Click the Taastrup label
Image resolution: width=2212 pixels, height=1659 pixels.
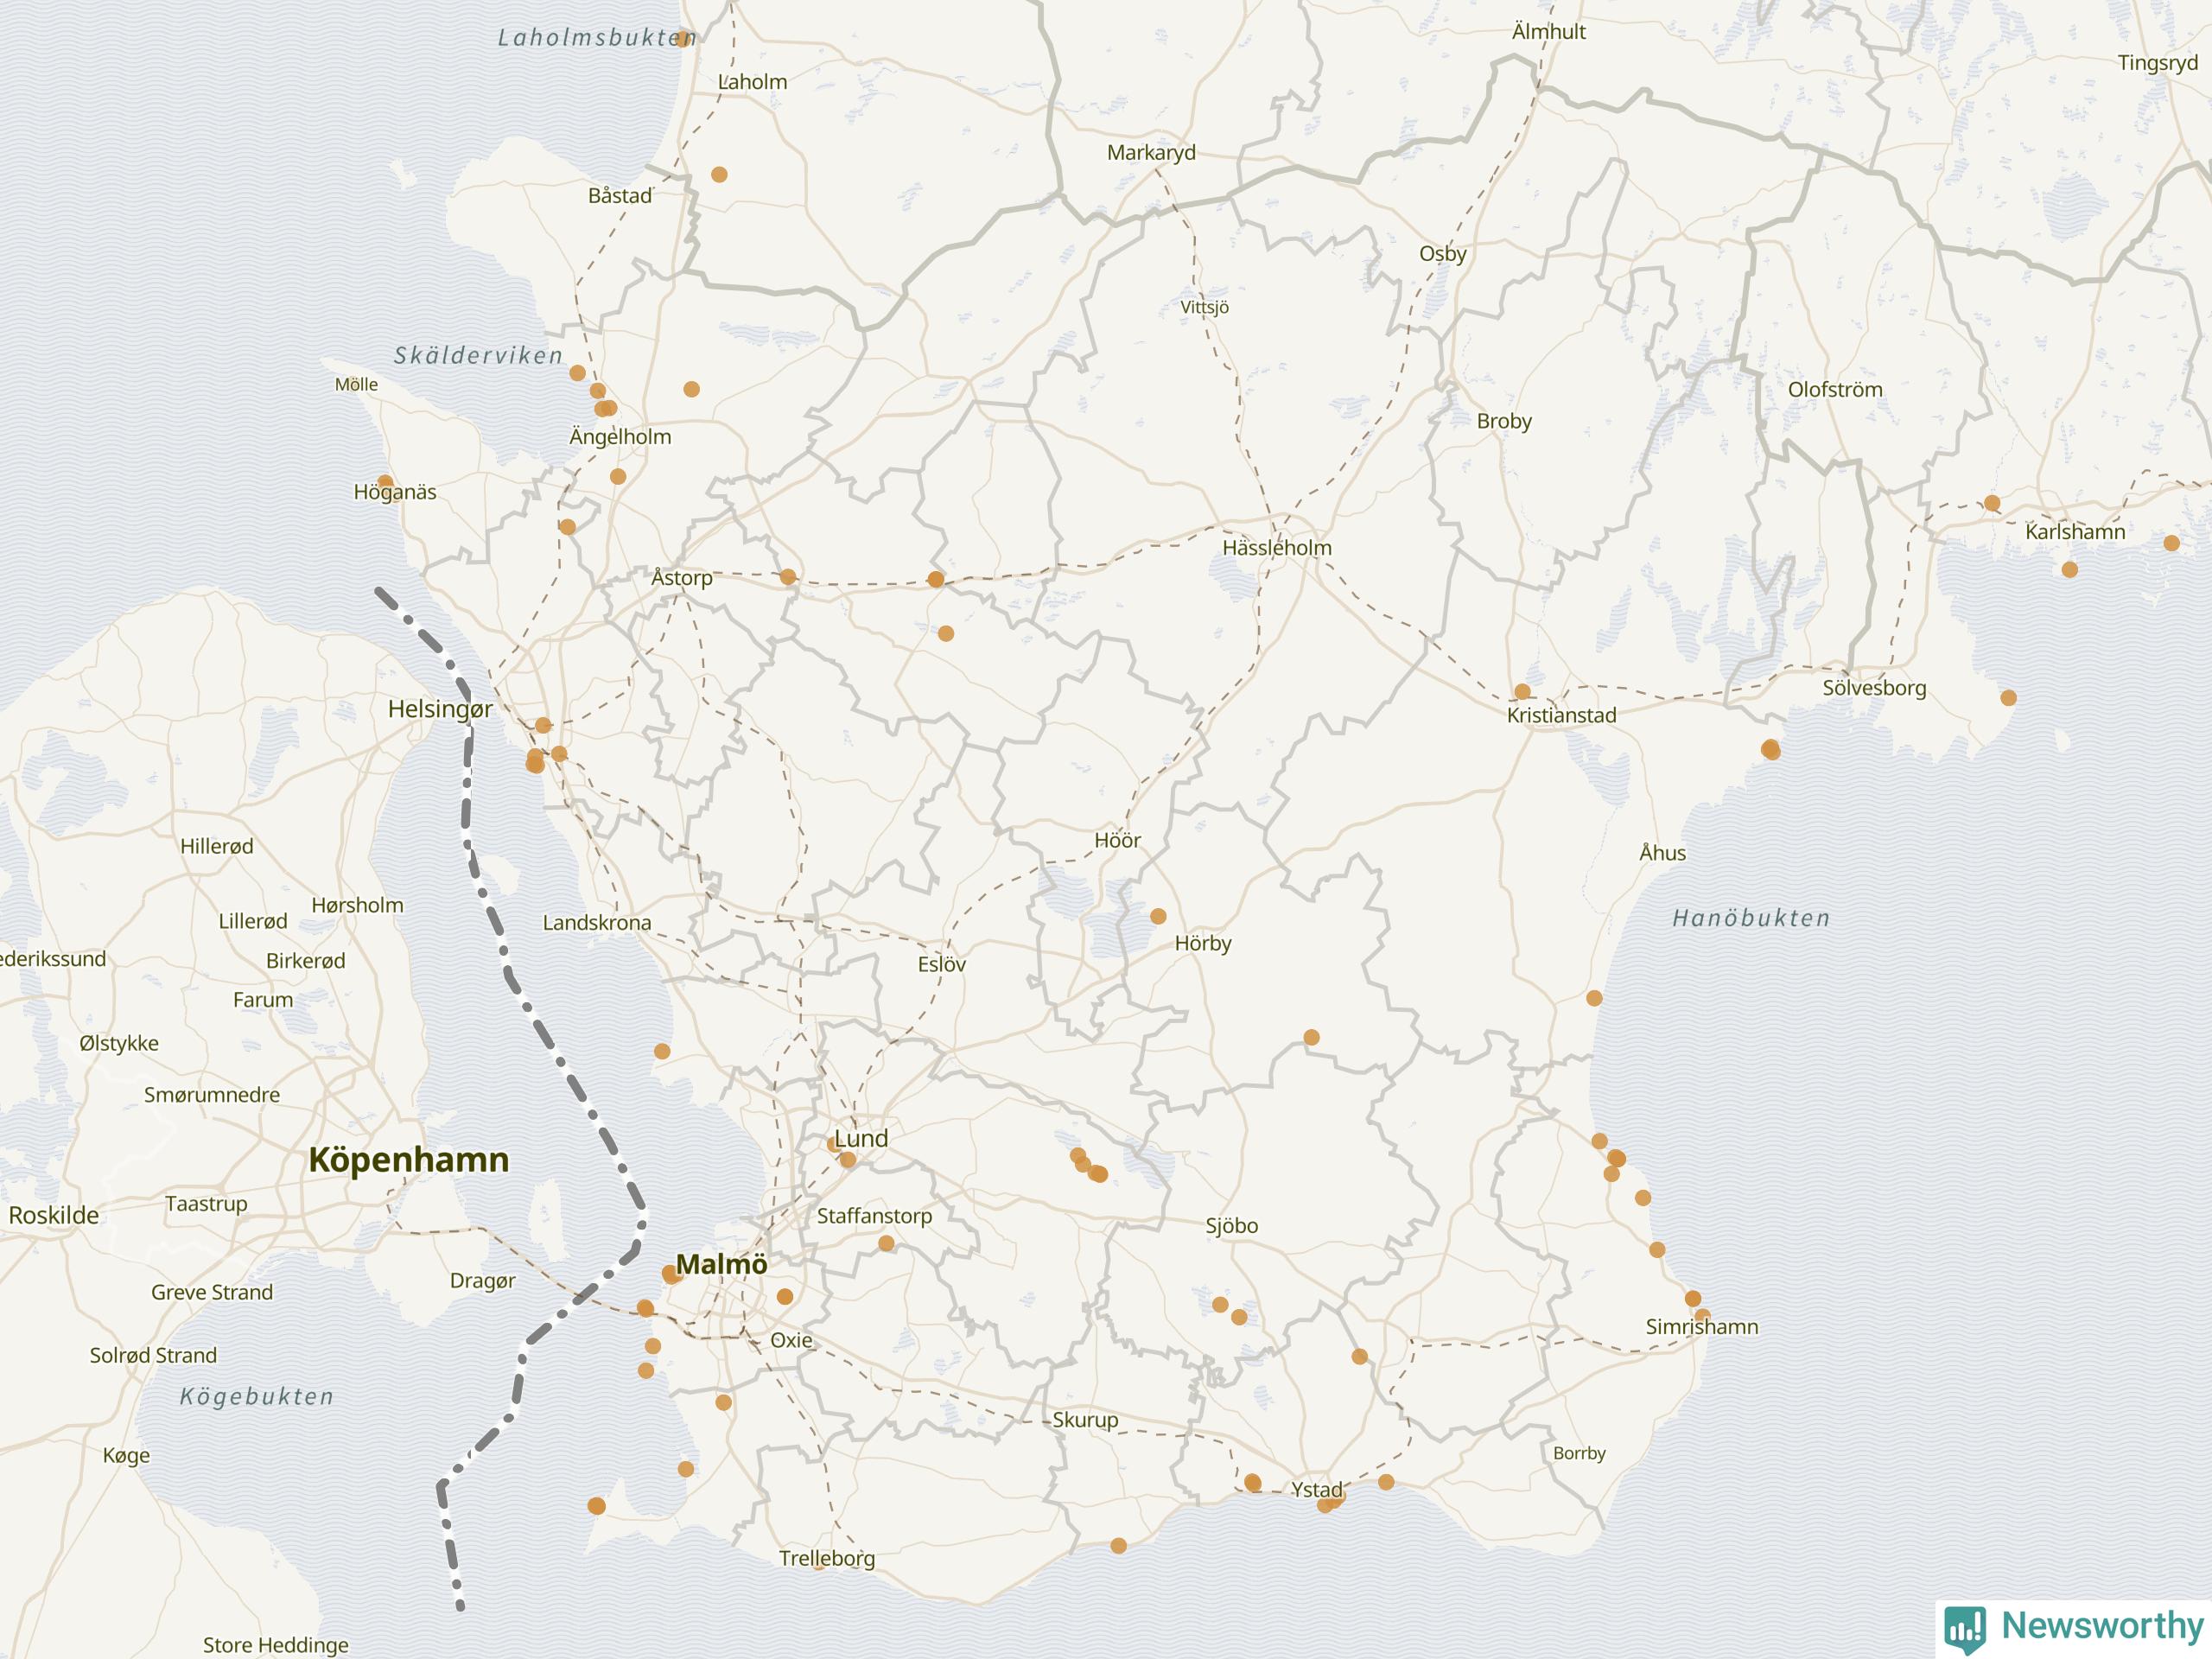(x=206, y=1204)
